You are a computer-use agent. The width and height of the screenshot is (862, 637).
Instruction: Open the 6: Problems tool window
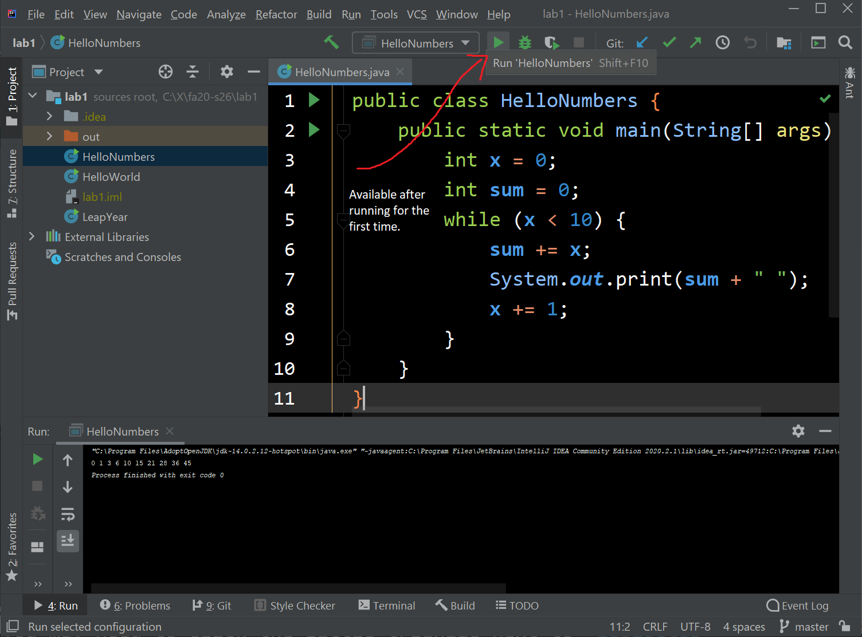point(135,605)
